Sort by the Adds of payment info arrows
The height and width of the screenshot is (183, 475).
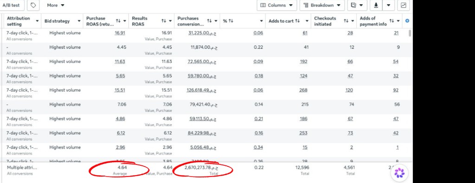point(392,21)
